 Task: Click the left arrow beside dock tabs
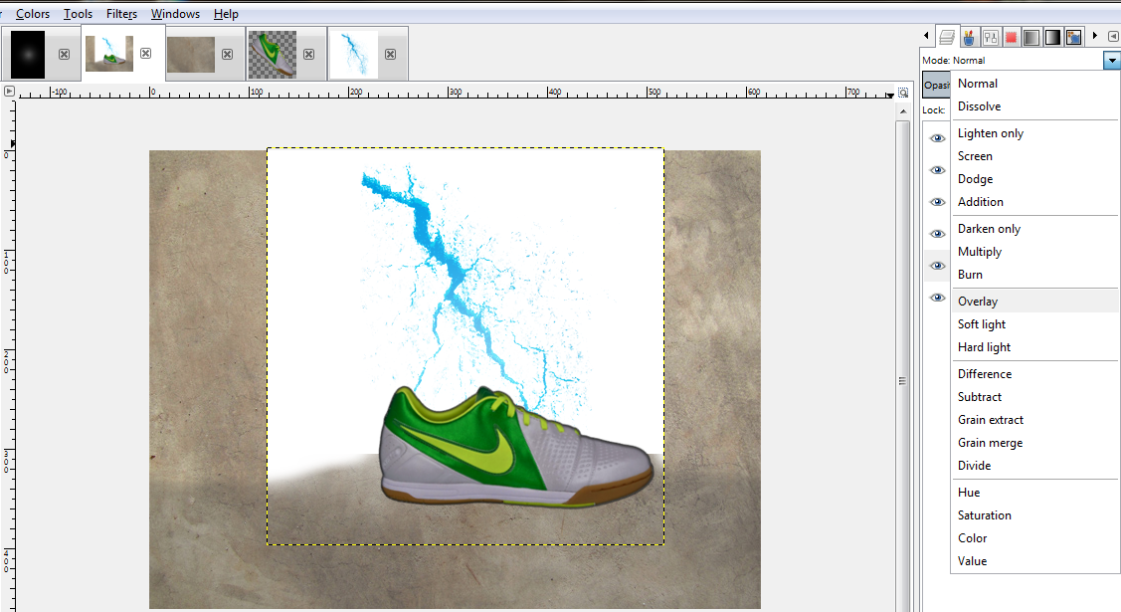tap(927, 35)
